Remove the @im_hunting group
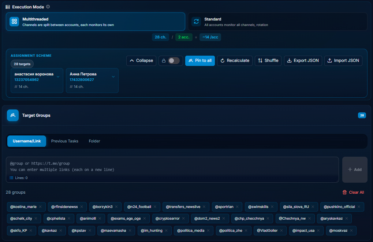This screenshot has height=242, width=373. 166,231
